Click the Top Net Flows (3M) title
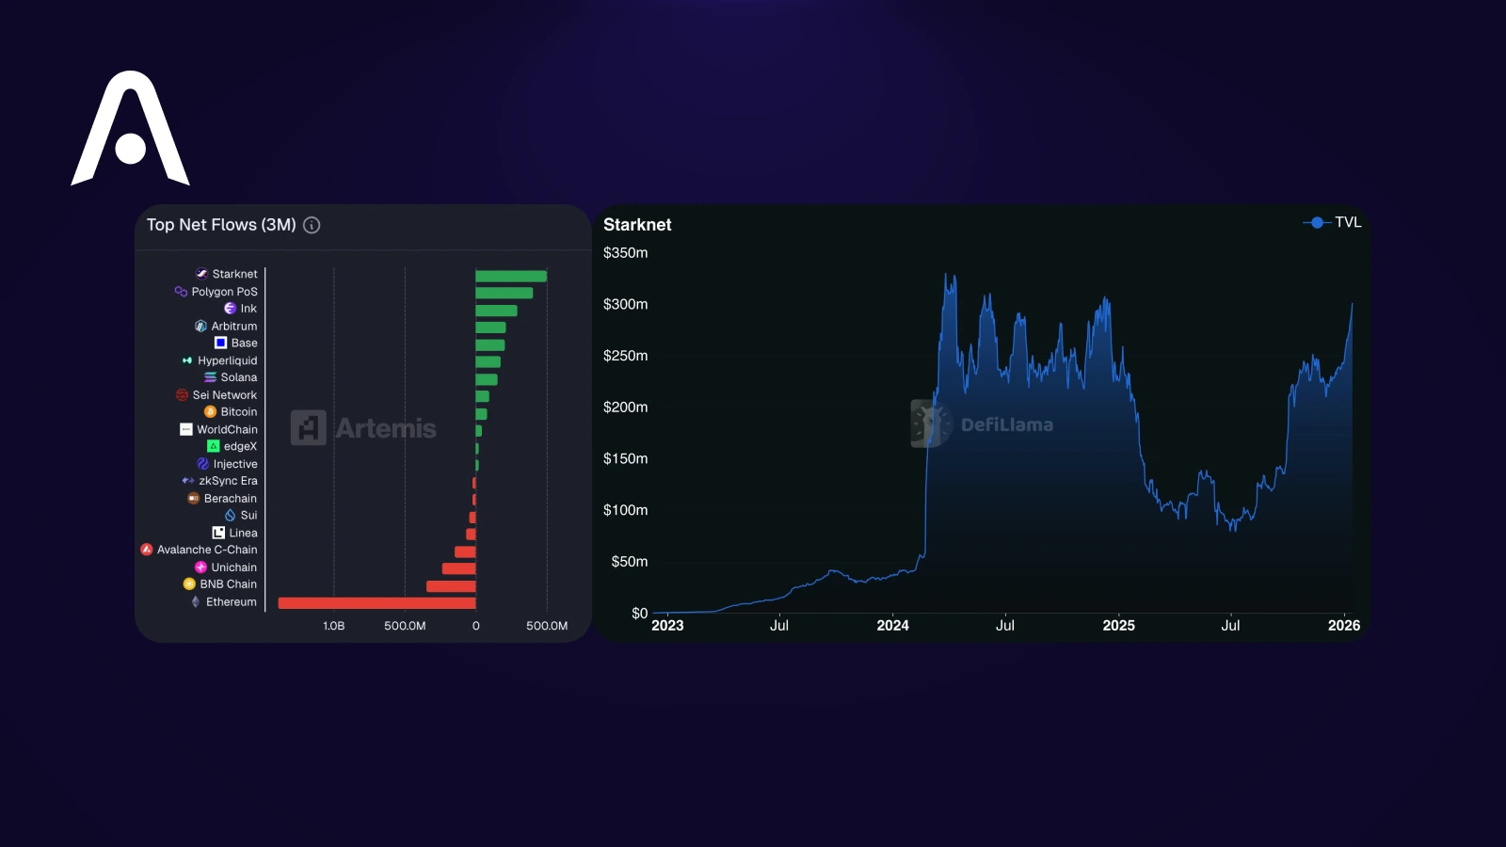This screenshot has width=1506, height=847. 221,225
